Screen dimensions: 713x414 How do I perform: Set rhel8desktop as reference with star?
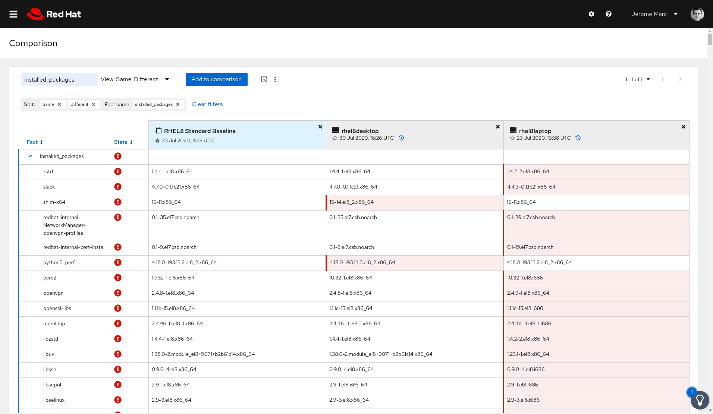tap(335, 138)
